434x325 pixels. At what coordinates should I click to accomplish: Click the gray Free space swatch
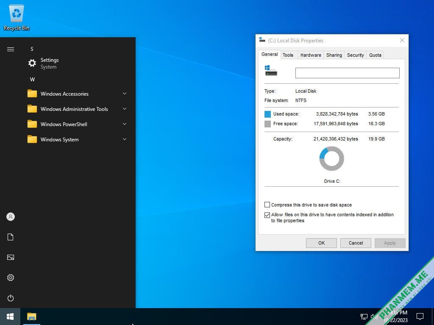click(267, 124)
